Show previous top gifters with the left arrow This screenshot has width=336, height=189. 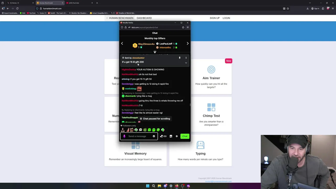(122, 43)
